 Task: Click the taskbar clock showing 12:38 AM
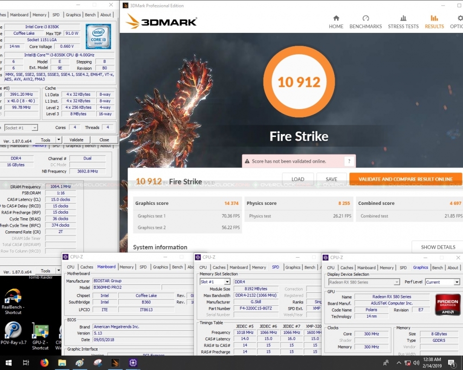pos(432,363)
